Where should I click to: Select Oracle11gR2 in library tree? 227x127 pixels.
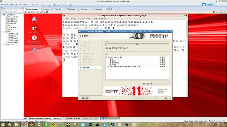pos(12,23)
